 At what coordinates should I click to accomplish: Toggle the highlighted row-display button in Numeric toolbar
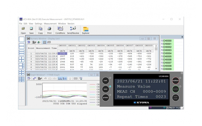coord(44,42)
